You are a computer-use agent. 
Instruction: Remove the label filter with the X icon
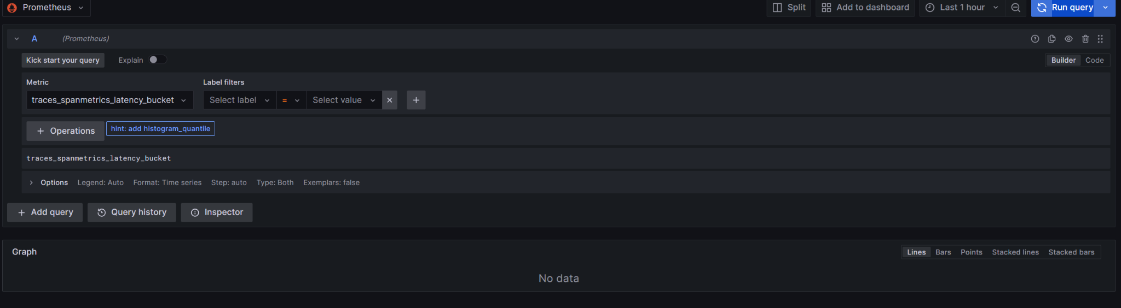click(390, 100)
